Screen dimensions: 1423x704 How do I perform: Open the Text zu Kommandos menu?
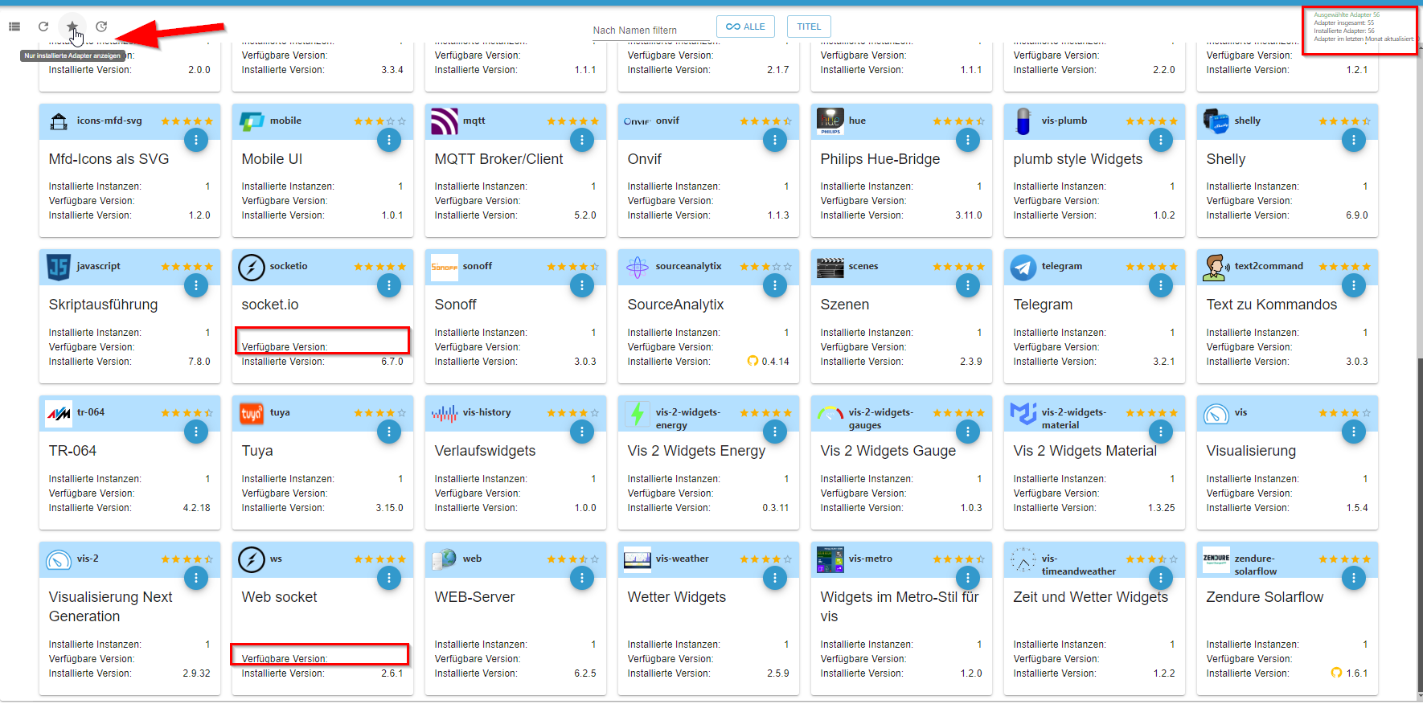click(1354, 285)
